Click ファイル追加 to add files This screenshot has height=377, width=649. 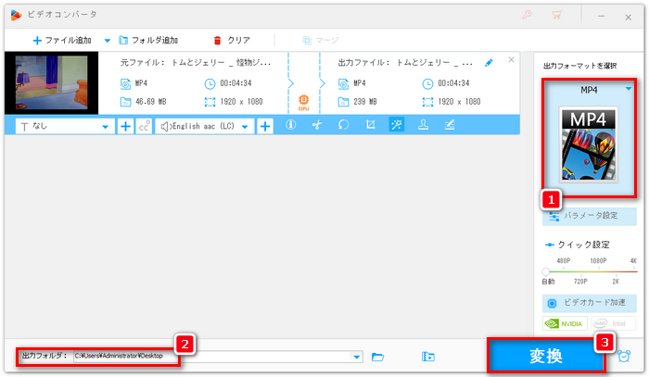(63, 41)
